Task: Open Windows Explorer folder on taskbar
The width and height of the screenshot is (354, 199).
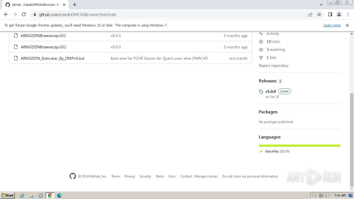Action: (31, 195)
